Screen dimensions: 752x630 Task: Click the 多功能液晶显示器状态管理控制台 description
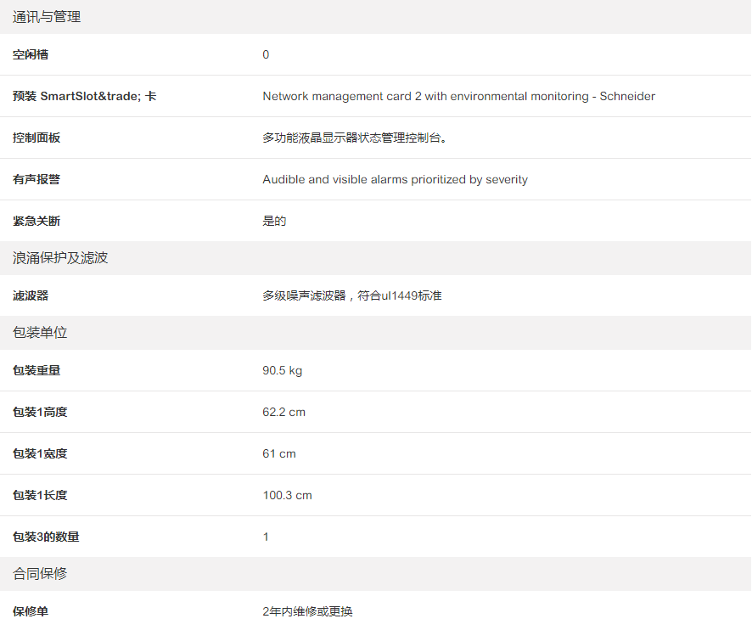[x=355, y=138]
